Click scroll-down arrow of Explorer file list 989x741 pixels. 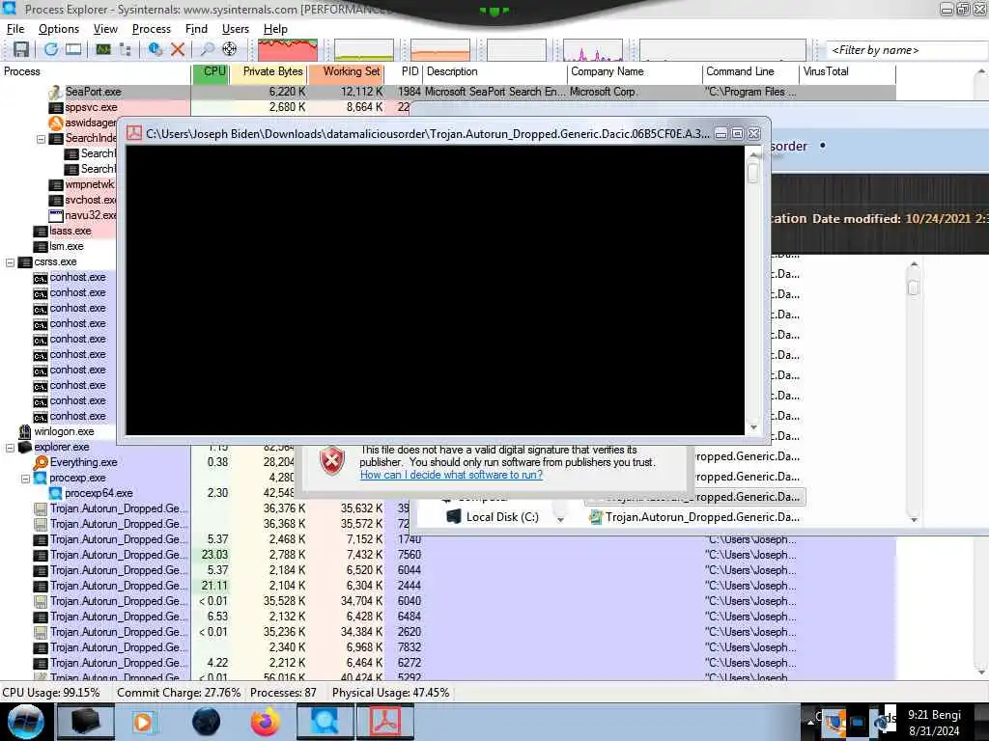914,519
